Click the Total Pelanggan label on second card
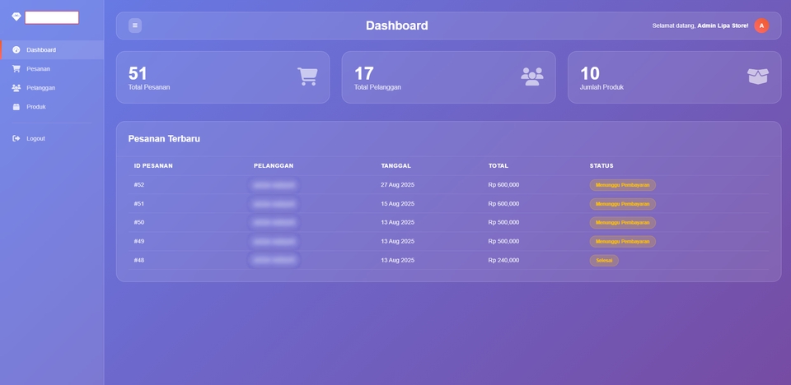 tap(377, 87)
